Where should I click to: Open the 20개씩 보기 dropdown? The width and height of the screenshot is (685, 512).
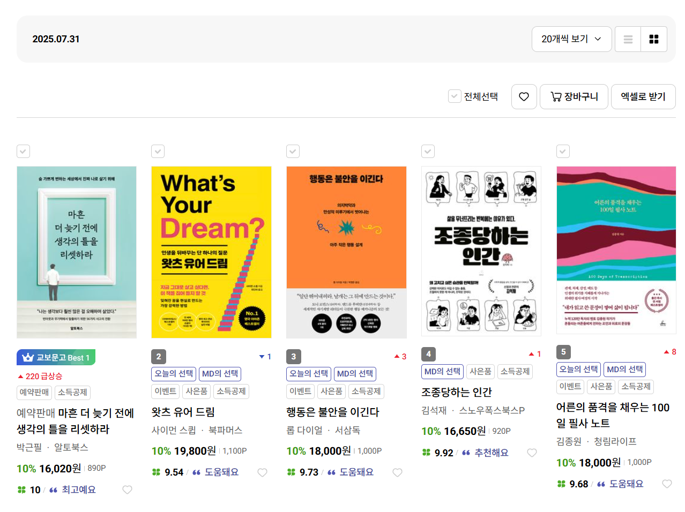pyautogui.click(x=571, y=39)
